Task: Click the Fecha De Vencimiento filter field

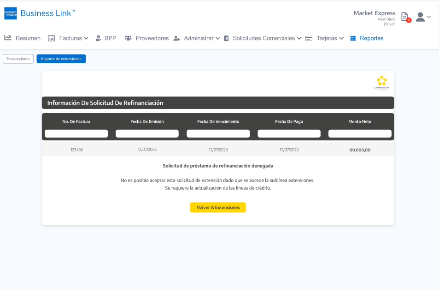Action: pos(218,133)
